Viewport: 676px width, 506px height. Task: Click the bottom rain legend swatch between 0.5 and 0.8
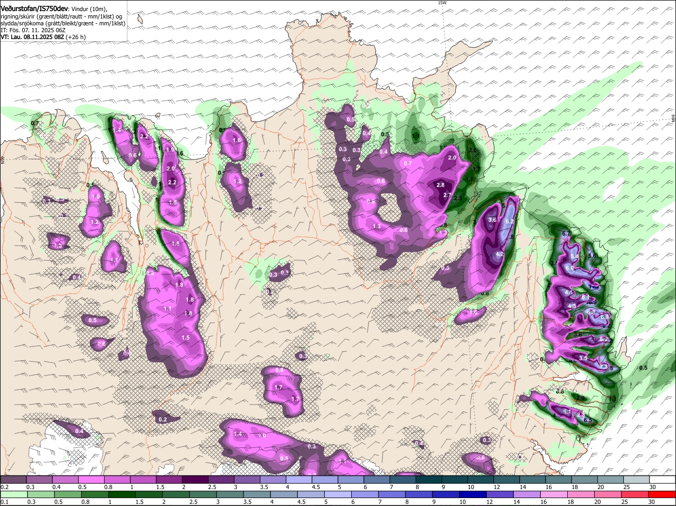68,494
